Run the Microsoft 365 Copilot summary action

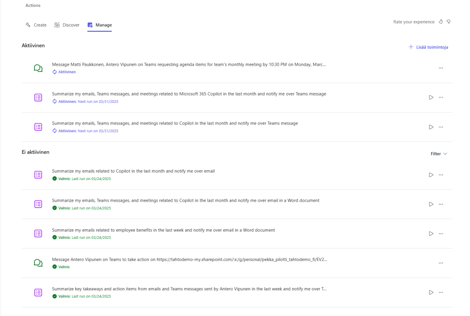(431, 97)
